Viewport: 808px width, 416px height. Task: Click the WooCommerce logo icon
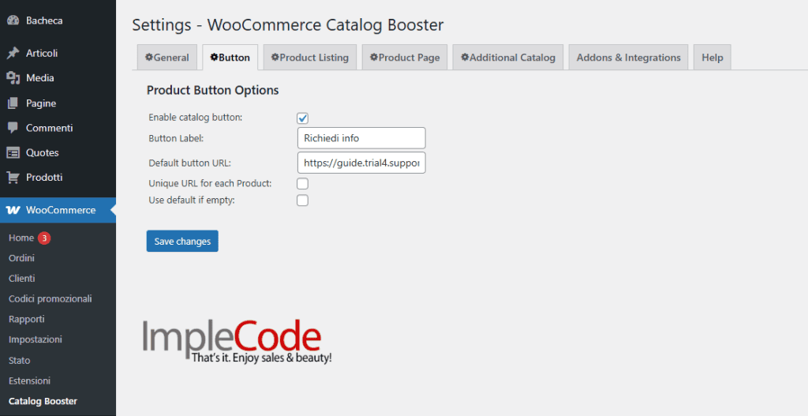tap(13, 210)
